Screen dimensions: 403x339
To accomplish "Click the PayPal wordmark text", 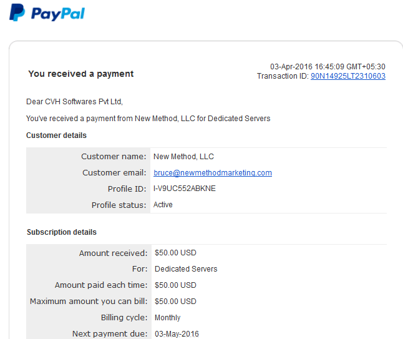I will 58,14.
